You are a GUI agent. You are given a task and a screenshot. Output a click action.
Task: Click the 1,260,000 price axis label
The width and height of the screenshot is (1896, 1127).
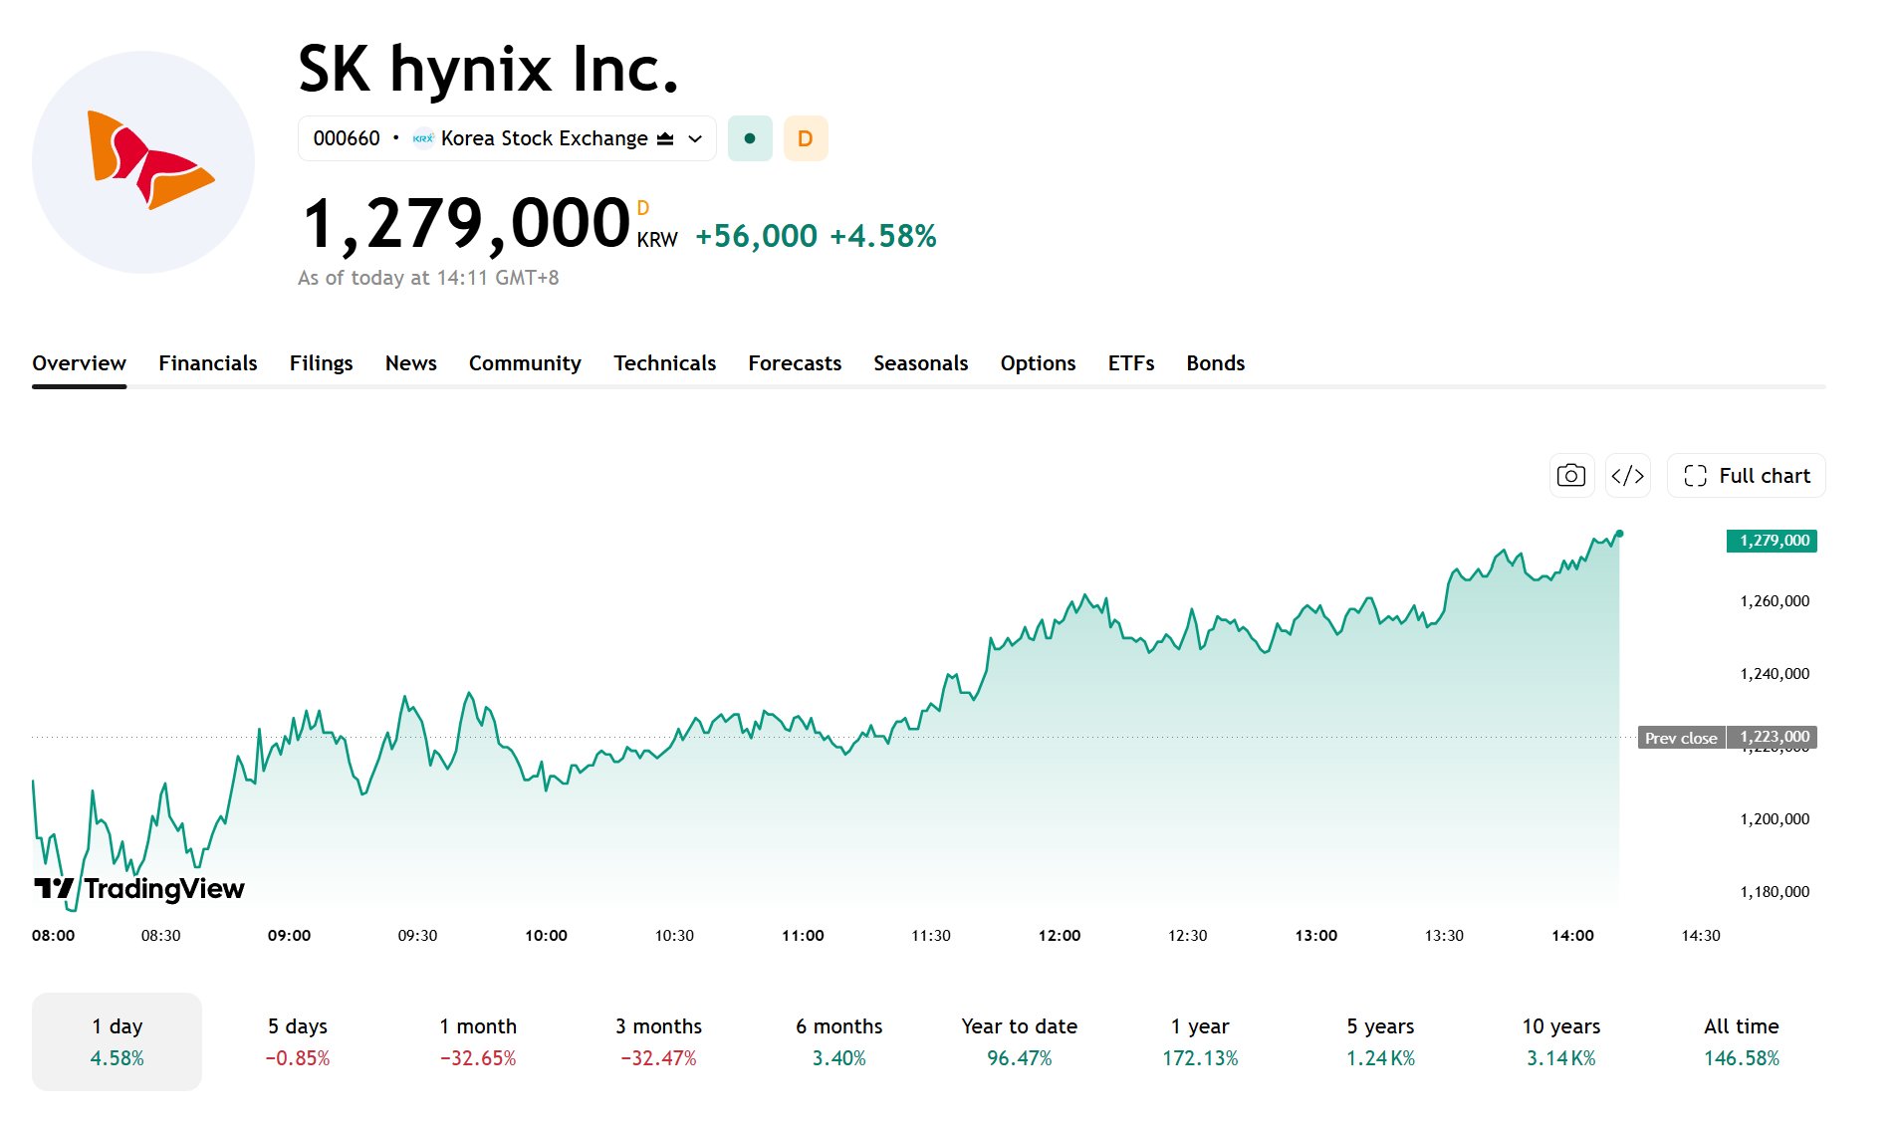[1775, 601]
